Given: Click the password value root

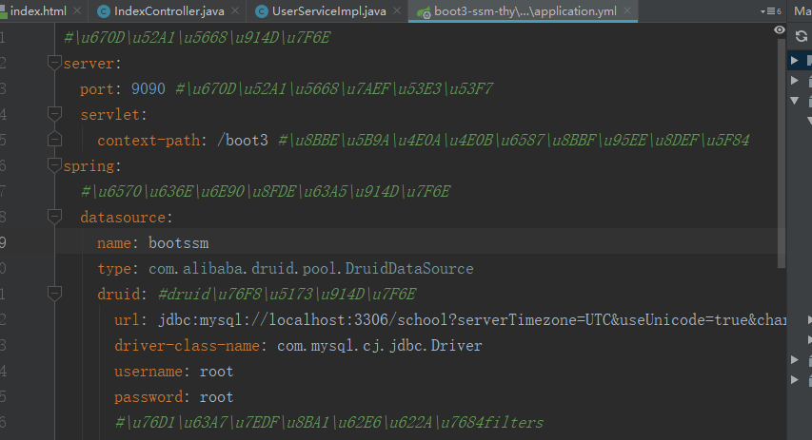Looking at the screenshot, I should tap(216, 397).
